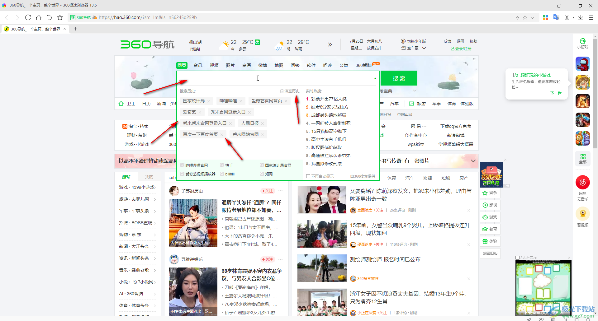This screenshot has height=321, width=598.
Task: Open the 娱乐 category button
Action: [490, 193]
